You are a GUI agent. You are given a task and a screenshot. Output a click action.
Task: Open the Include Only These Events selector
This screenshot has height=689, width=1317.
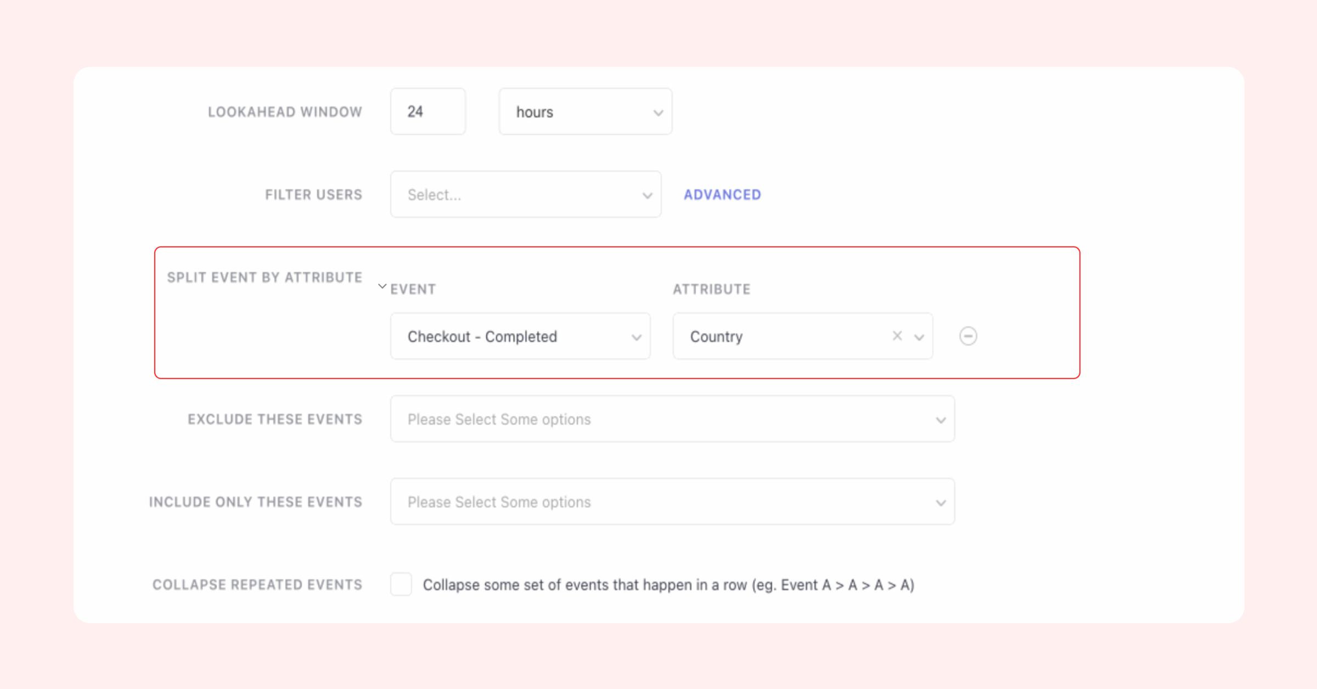[658, 502]
